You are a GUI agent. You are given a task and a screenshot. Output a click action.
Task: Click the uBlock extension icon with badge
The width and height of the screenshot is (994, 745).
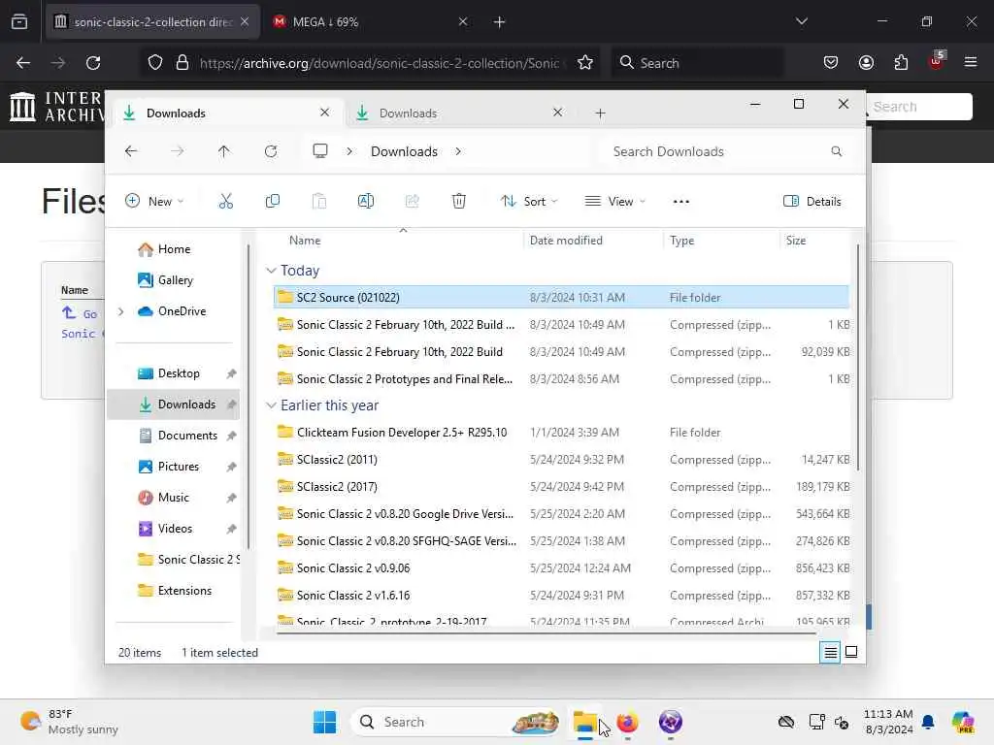(x=937, y=61)
